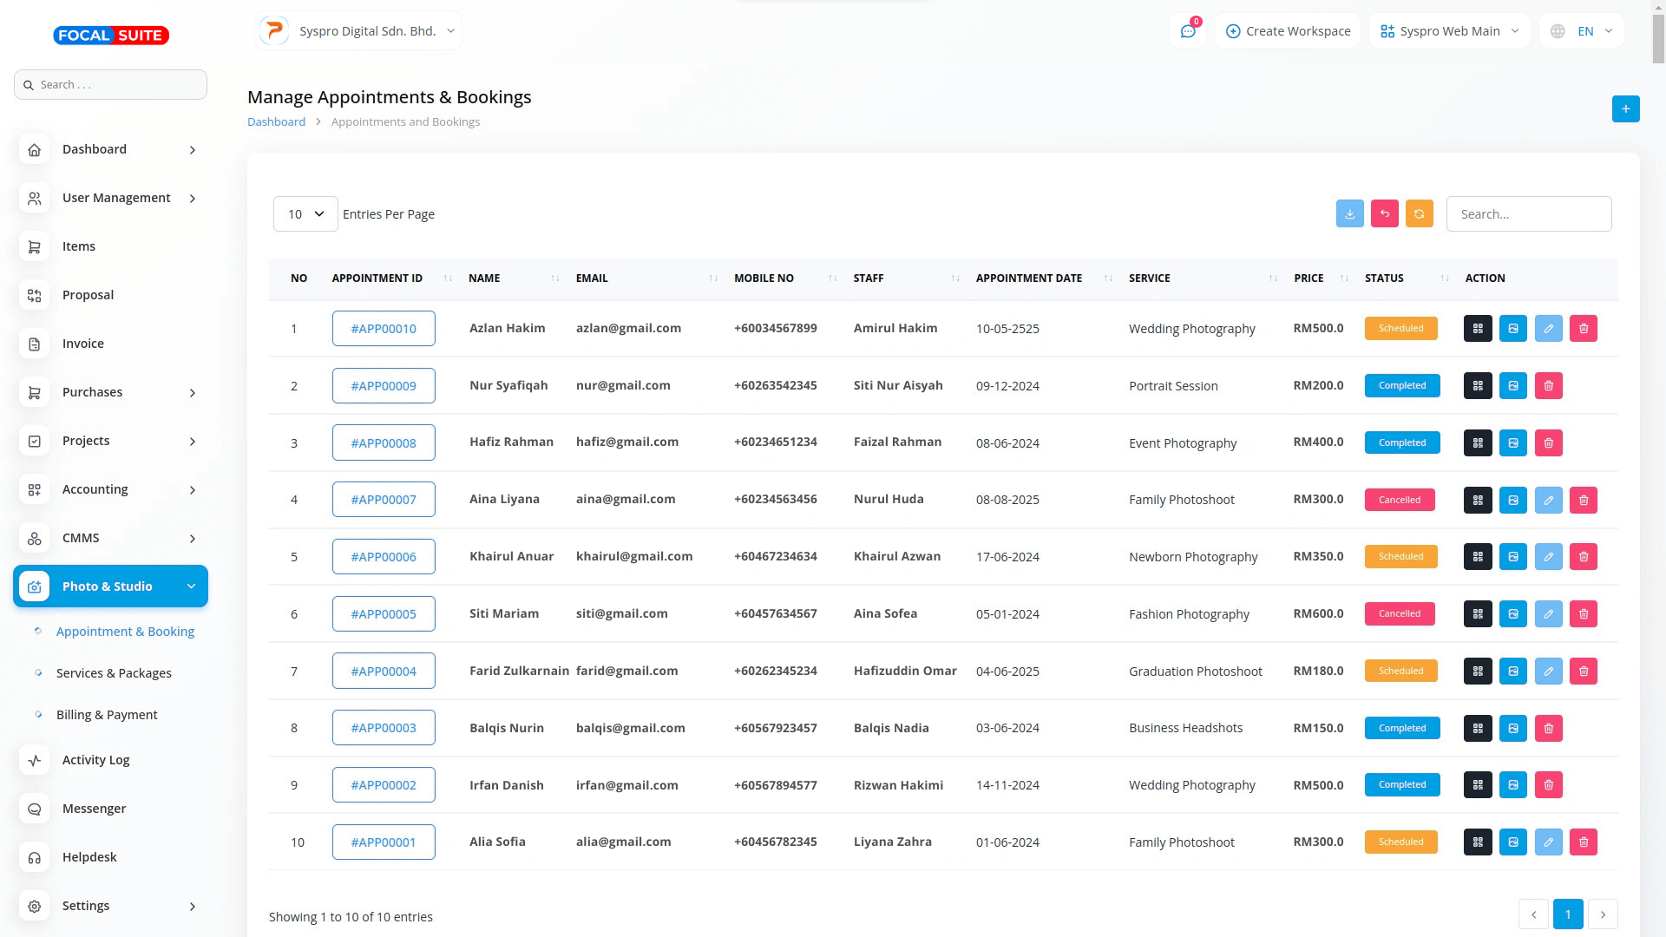Open Services & Packages submenu item

tap(114, 673)
